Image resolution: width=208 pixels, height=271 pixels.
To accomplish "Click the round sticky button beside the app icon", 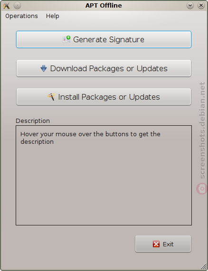I will pos(17,6).
